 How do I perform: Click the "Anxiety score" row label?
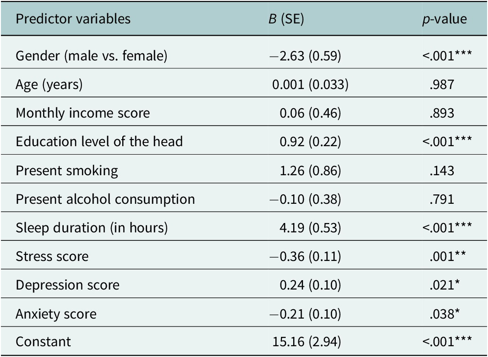coord(56,313)
